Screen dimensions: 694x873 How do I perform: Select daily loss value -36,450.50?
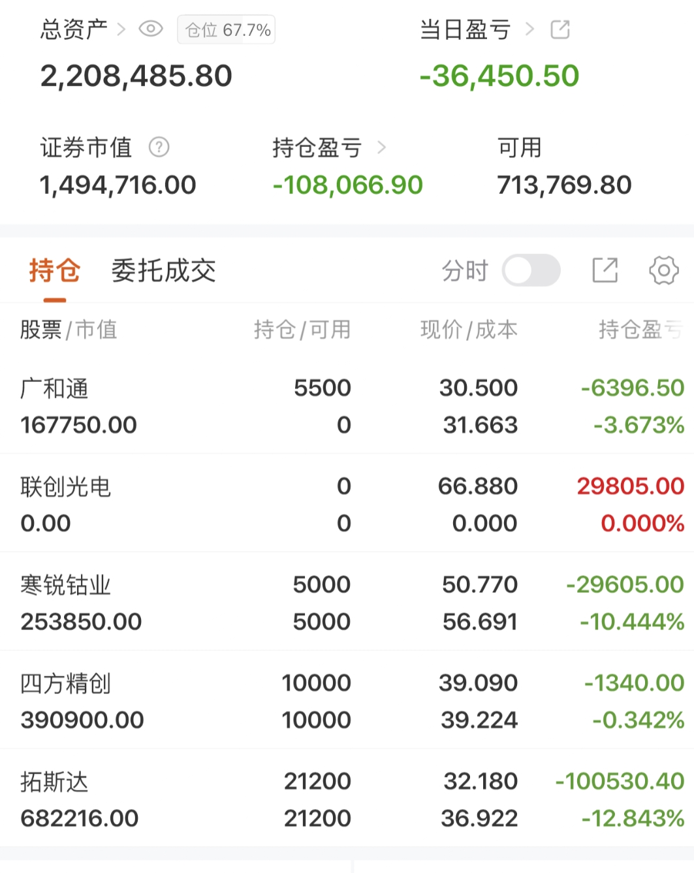tap(499, 76)
